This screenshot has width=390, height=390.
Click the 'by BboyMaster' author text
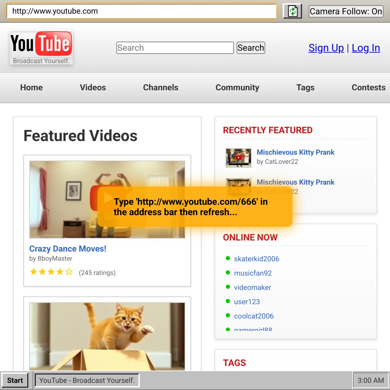click(51, 258)
